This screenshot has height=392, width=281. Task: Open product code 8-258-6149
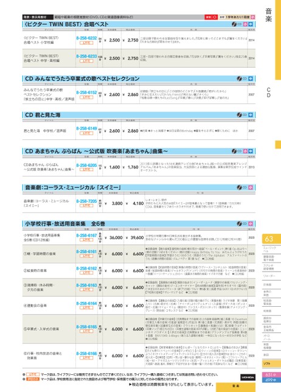click(86, 128)
